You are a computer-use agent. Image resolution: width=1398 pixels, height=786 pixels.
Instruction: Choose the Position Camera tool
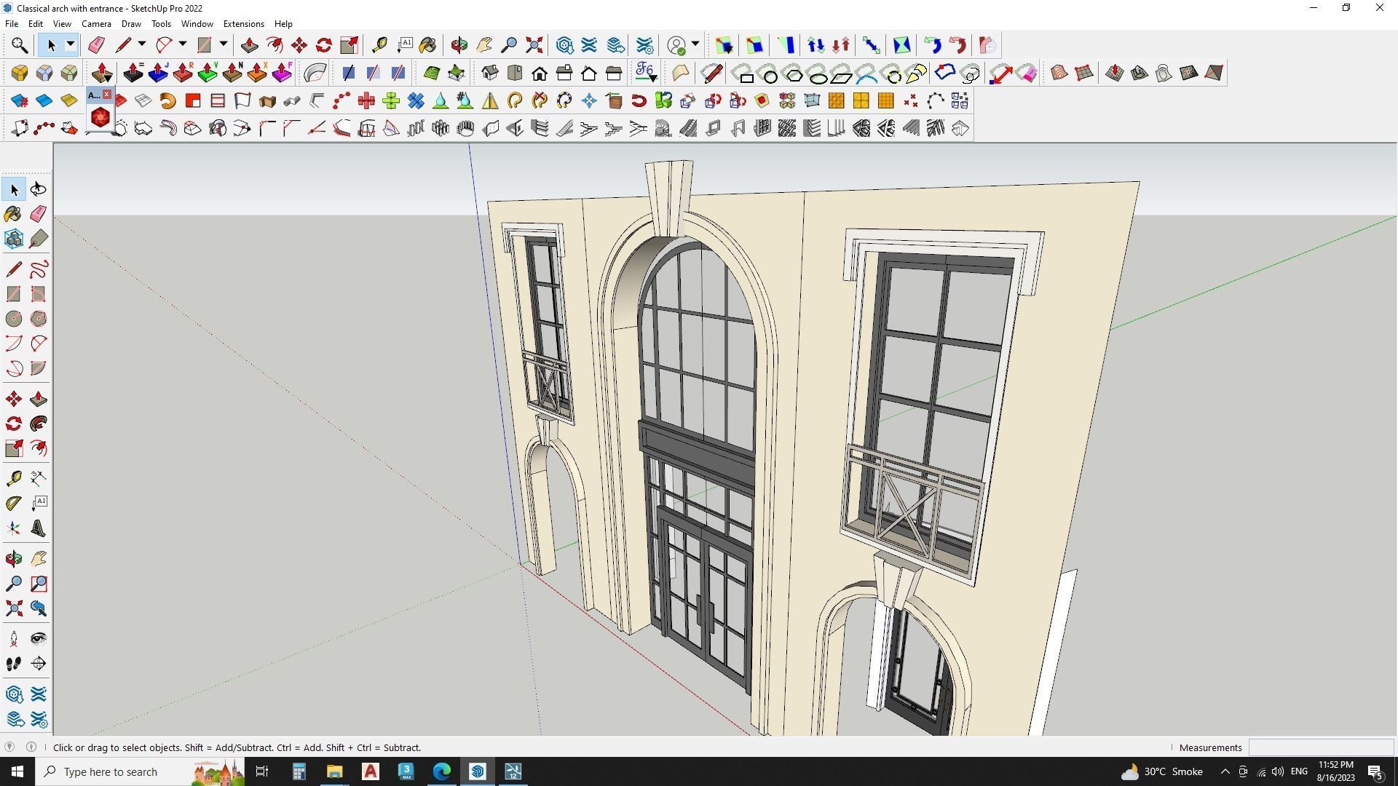pyautogui.click(x=14, y=640)
